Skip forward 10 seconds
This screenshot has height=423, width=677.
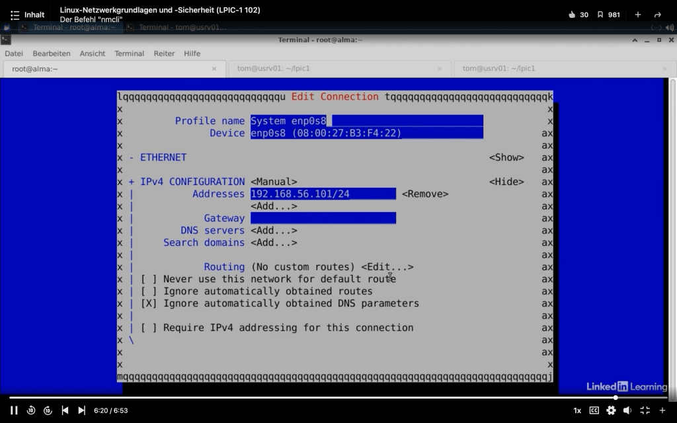(48, 410)
